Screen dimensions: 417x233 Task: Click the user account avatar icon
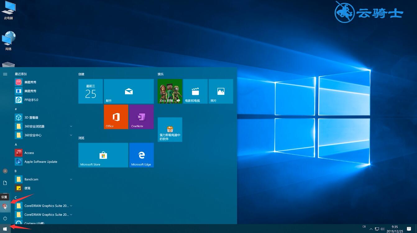click(x=5, y=171)
